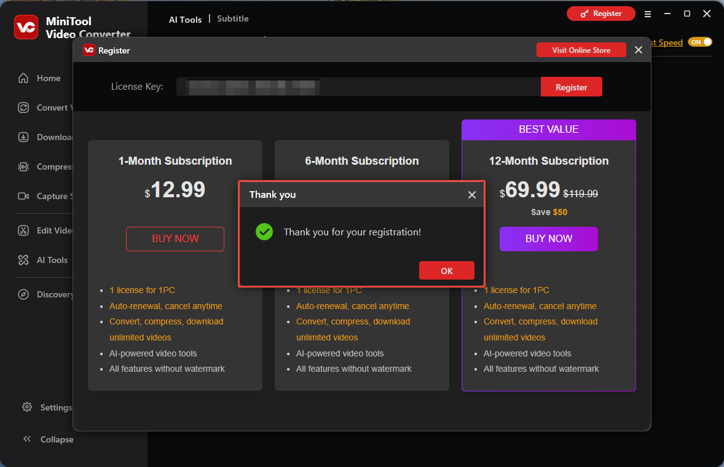724x467 pixels.
Task: Collapse the sidebar using the double chevron
Action: click(x=27, y=439)
